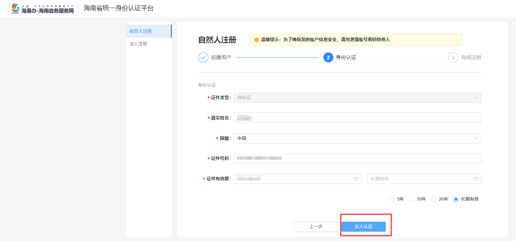Click the 海易办 logo icon
This screenshot has width=516, height=241.
(x=14, y=8)
